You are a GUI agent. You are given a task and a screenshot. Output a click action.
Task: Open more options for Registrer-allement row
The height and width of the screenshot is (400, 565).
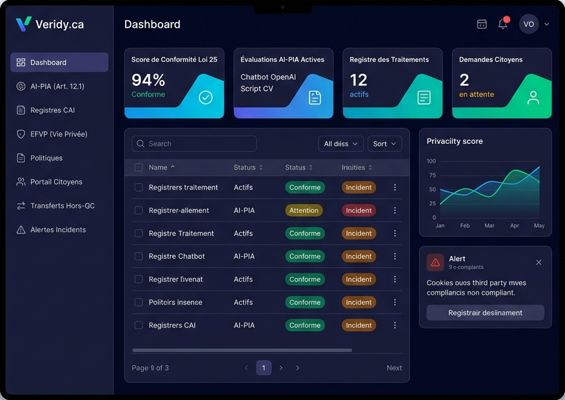coord(395,210)
